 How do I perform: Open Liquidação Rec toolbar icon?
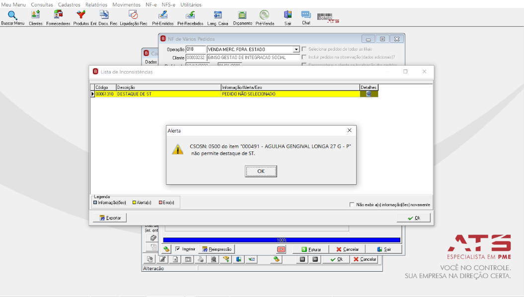coord(133,15)
